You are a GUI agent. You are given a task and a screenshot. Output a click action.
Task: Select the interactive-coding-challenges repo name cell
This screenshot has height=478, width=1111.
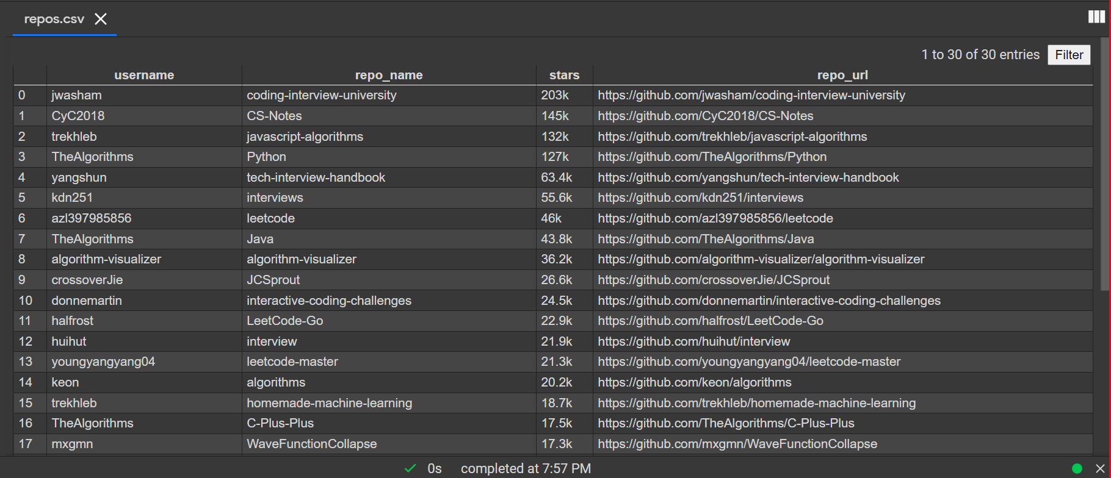389,301
